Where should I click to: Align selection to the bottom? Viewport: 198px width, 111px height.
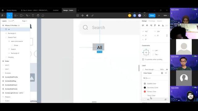click(x=163, y=25)
